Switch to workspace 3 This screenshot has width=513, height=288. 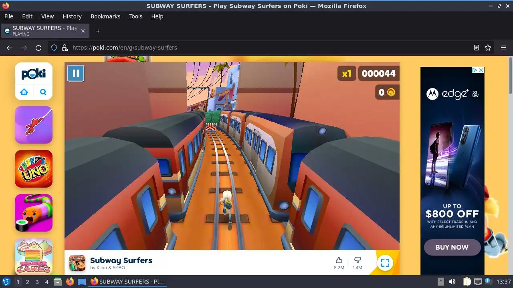coord(37,282)
